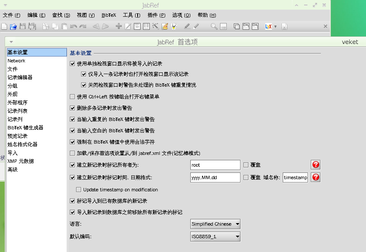Click the Redo arrow icon
Screen dimensions: 366x252
point(83,26)
